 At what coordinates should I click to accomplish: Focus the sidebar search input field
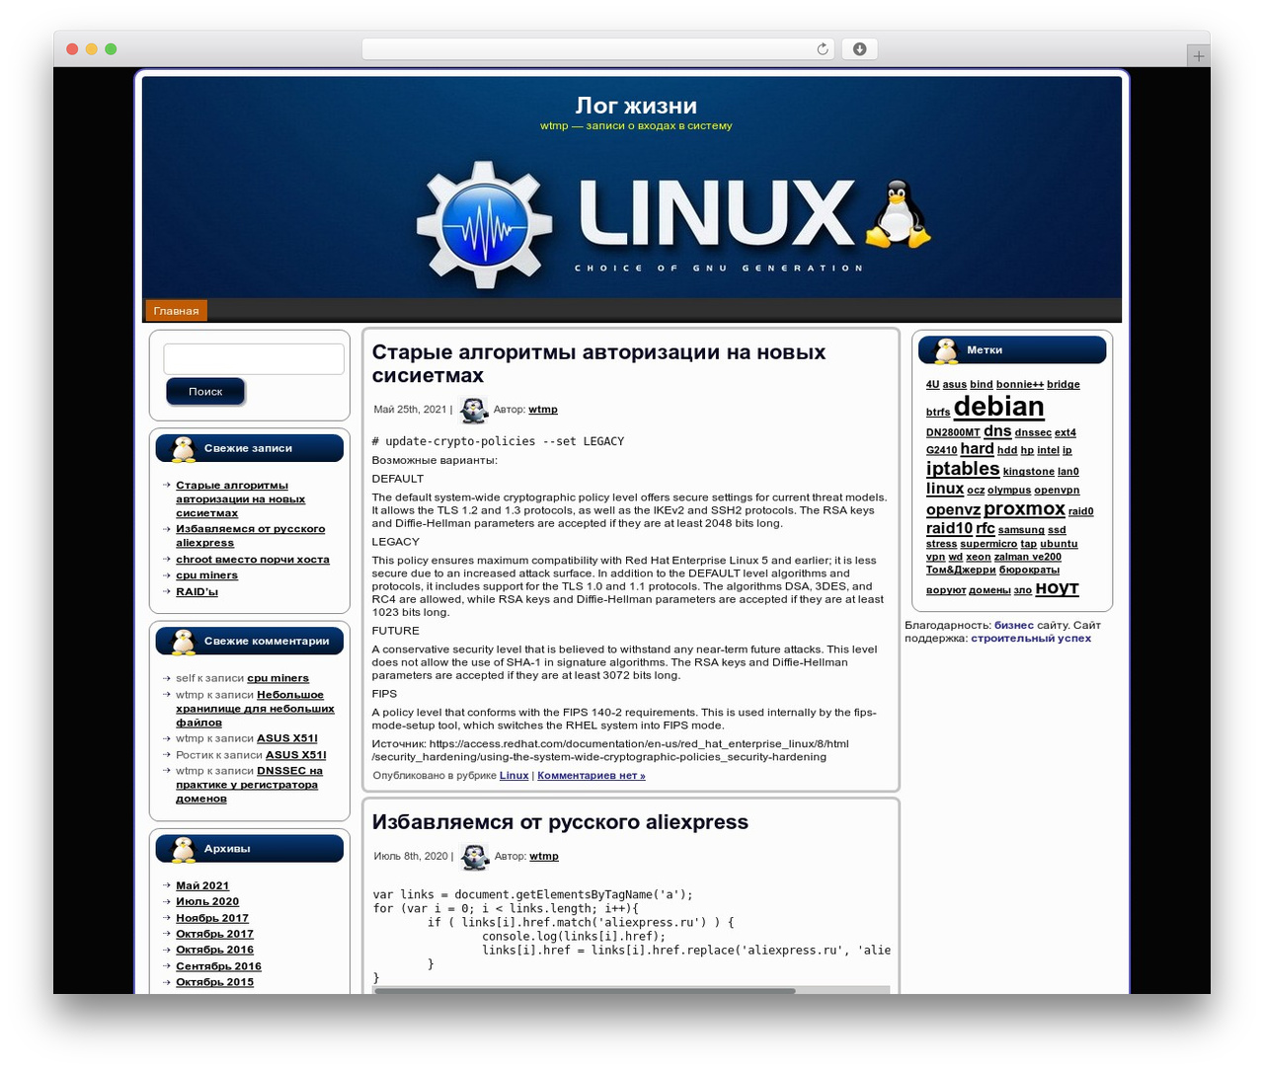(x=254, y=359)
